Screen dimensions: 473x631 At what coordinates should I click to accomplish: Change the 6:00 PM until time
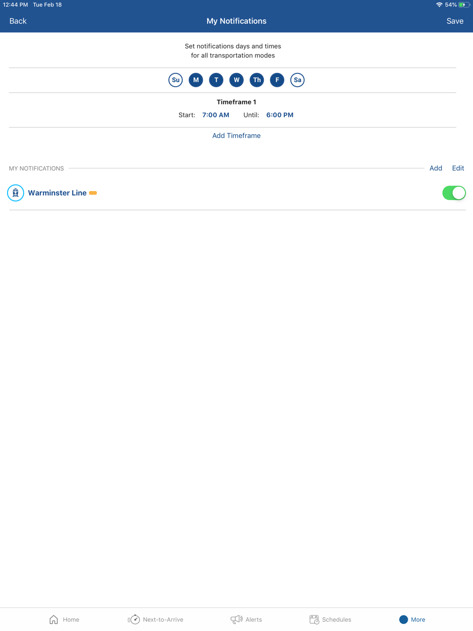pyautogui.click(x=280, y=115)
